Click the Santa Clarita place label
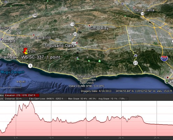173x140 pixels. (144, 10)
